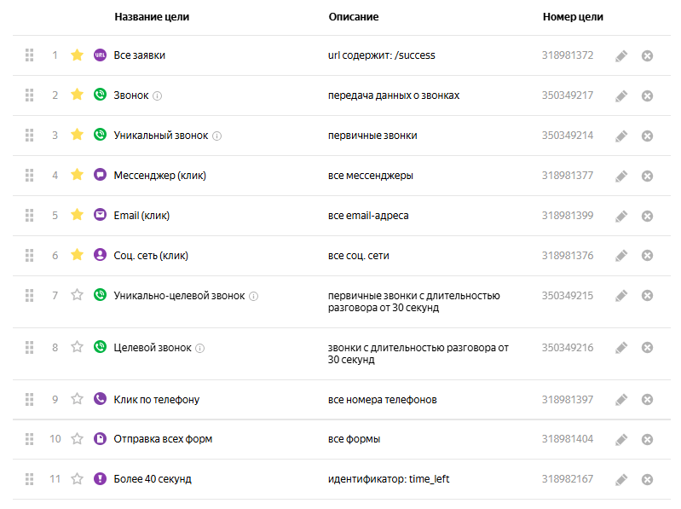The height and width of the screenshot is (509, 681).
Task: Edit the "Отправка всех форм" goal
Action: 621,439
